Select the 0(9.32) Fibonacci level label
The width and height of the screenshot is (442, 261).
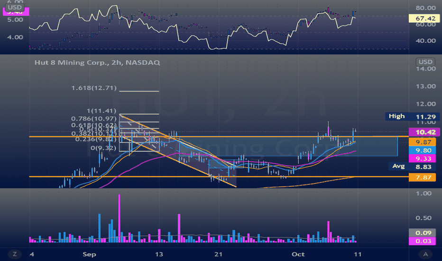point(103,148)
